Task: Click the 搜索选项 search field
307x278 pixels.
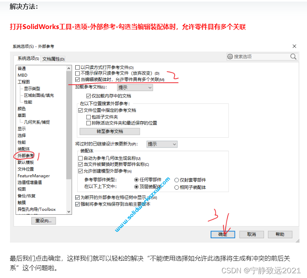Action: pyautogui.click(x=262, y=57)
